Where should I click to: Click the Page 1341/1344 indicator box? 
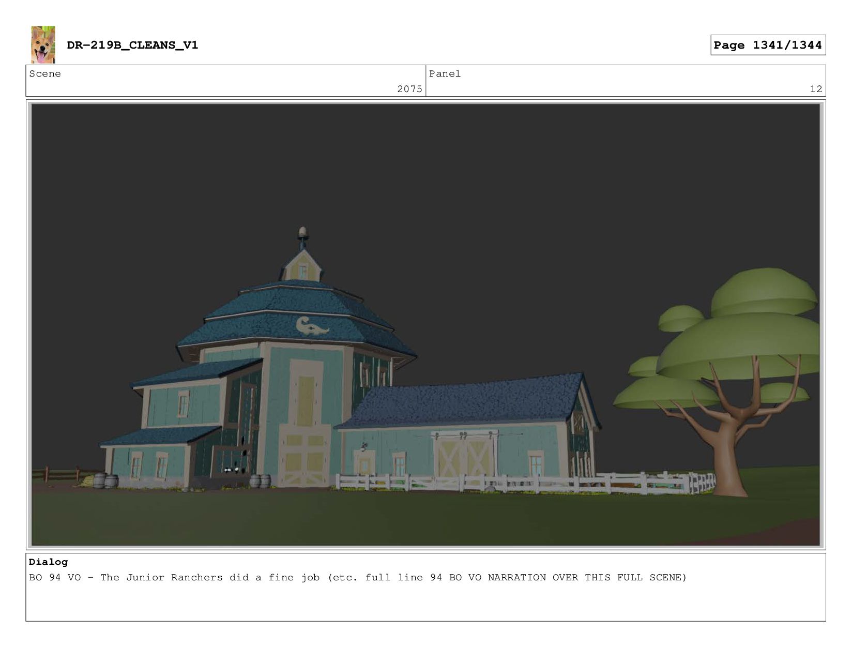coord(768,45)
